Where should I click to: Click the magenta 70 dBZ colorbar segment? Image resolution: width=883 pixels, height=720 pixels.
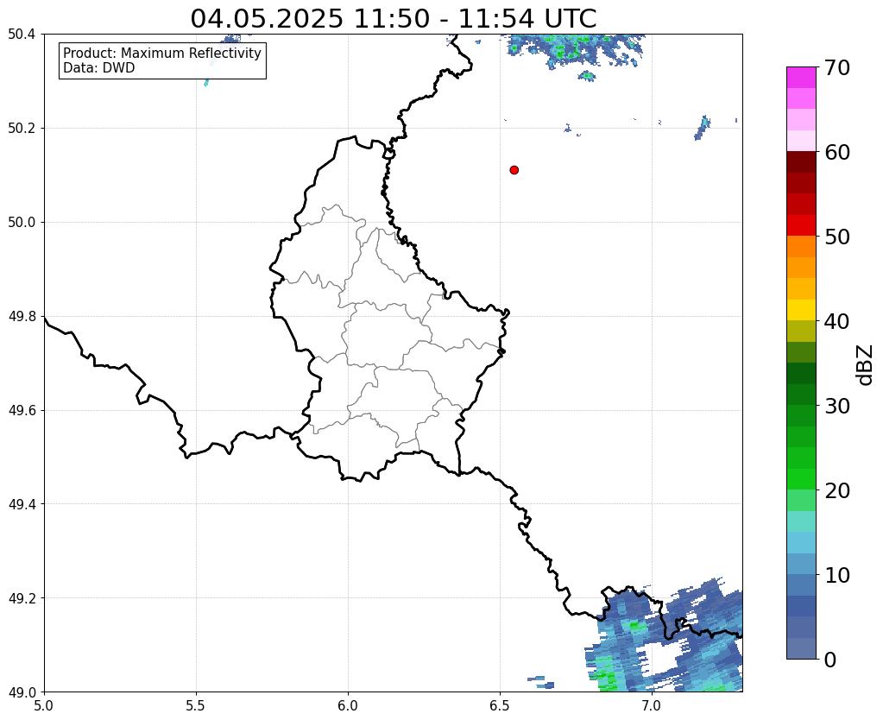point(801,78)
